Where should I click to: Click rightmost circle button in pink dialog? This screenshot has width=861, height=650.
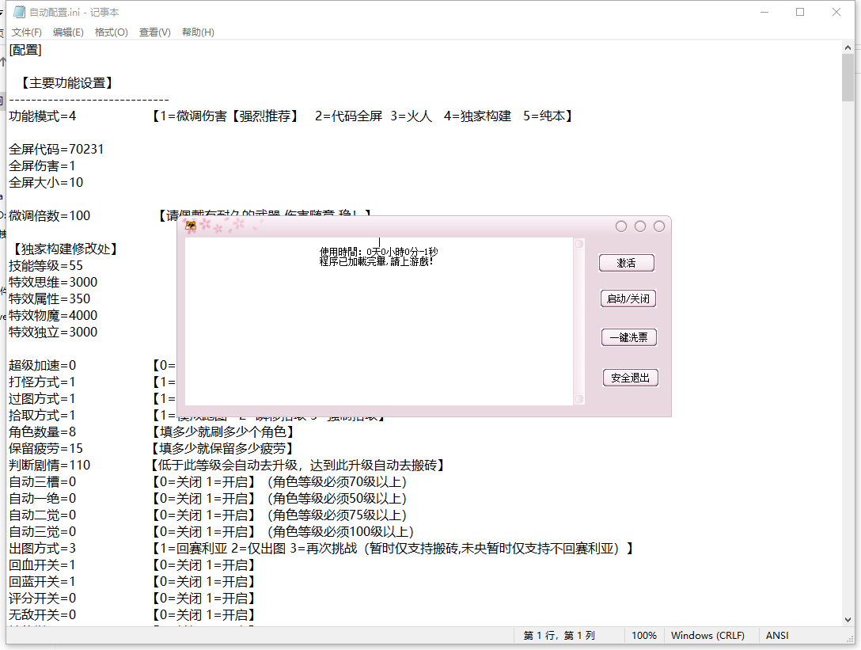pyautogui.click(x=659, y=226)
